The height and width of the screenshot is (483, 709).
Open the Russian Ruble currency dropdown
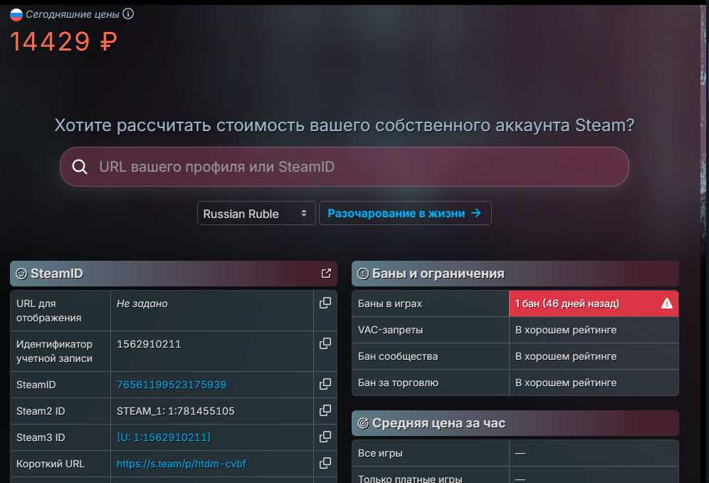click(256, 213)
